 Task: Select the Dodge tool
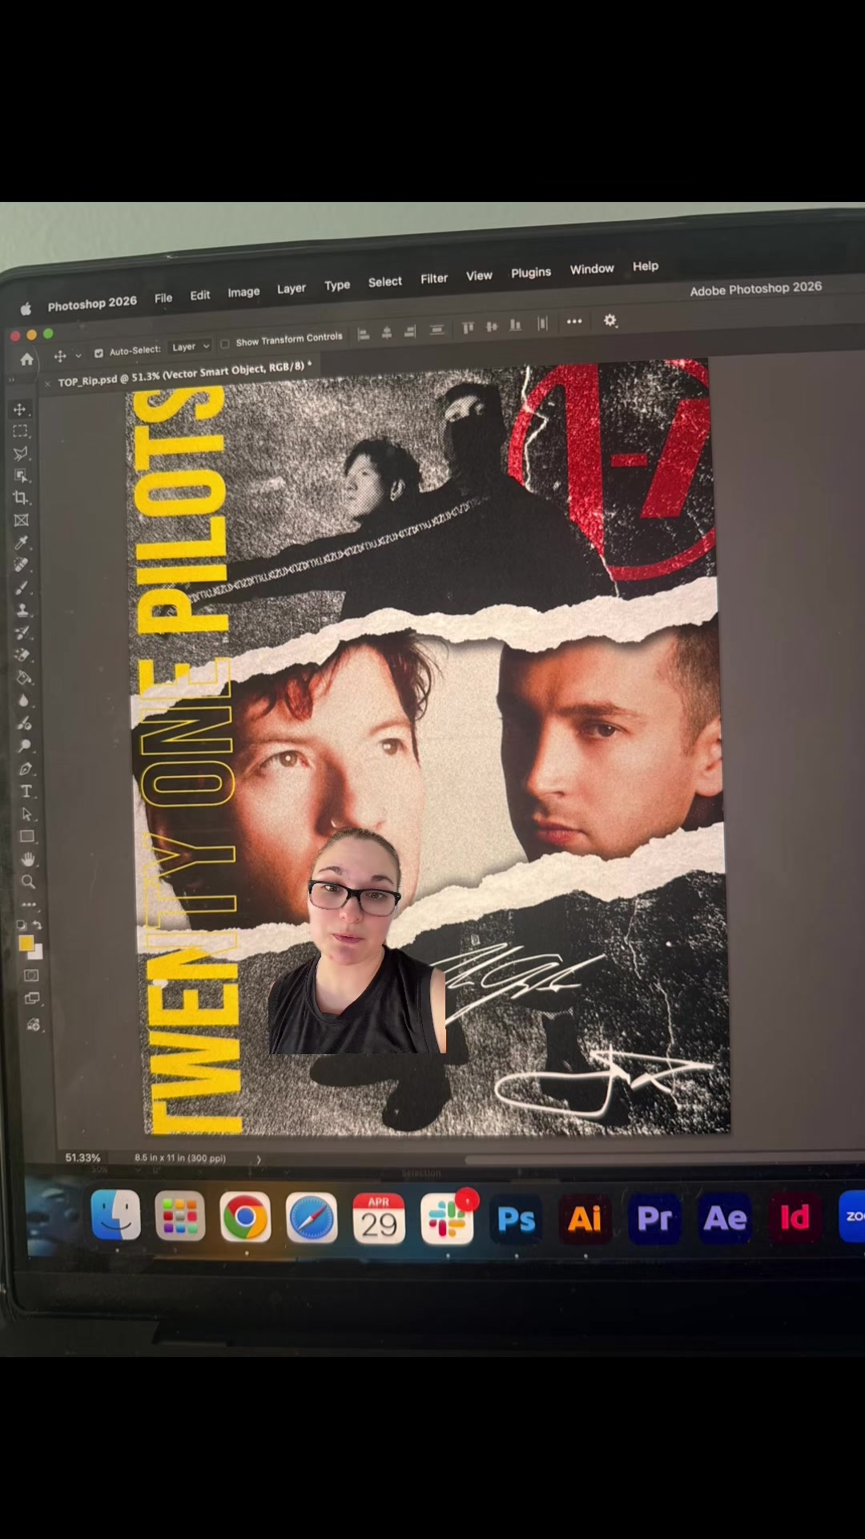coord(25,745)
